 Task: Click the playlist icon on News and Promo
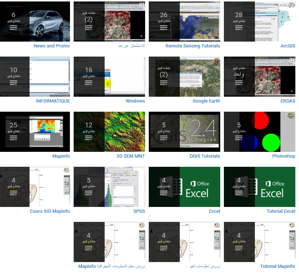(x=13, y=28)
